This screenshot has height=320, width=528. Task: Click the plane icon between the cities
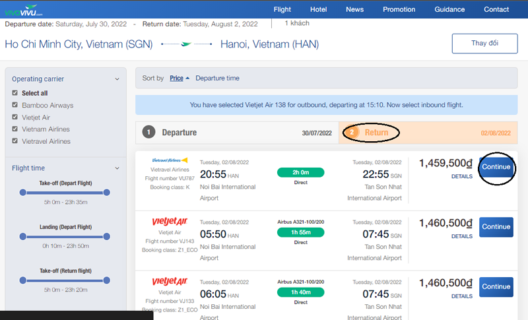pos(186,44)
